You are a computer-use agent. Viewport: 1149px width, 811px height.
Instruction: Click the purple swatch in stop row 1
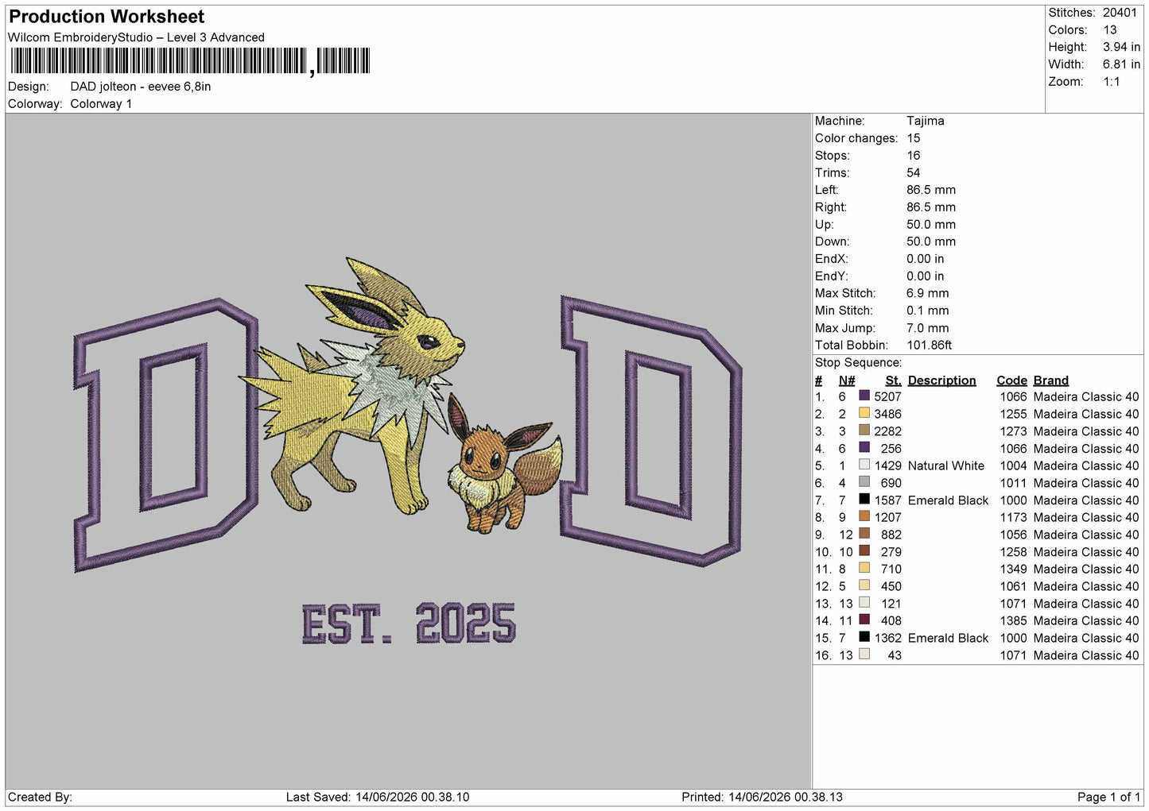[864, 396]
